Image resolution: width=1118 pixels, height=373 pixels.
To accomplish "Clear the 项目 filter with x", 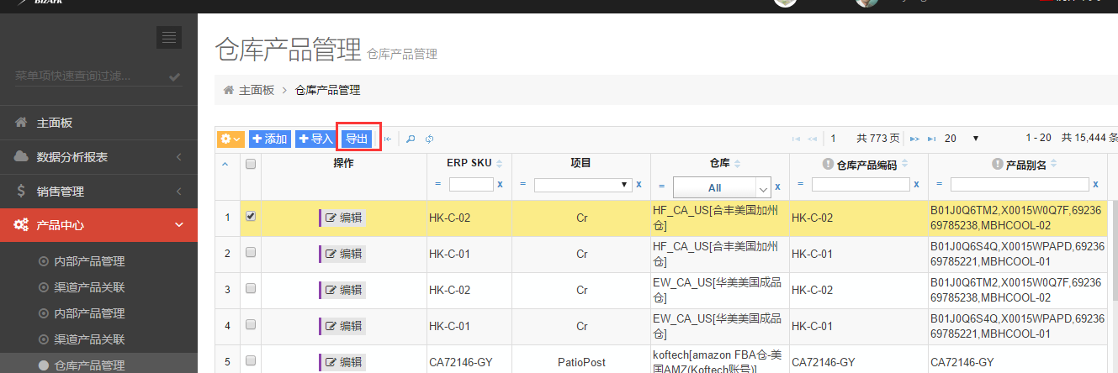I will point(638,184).
